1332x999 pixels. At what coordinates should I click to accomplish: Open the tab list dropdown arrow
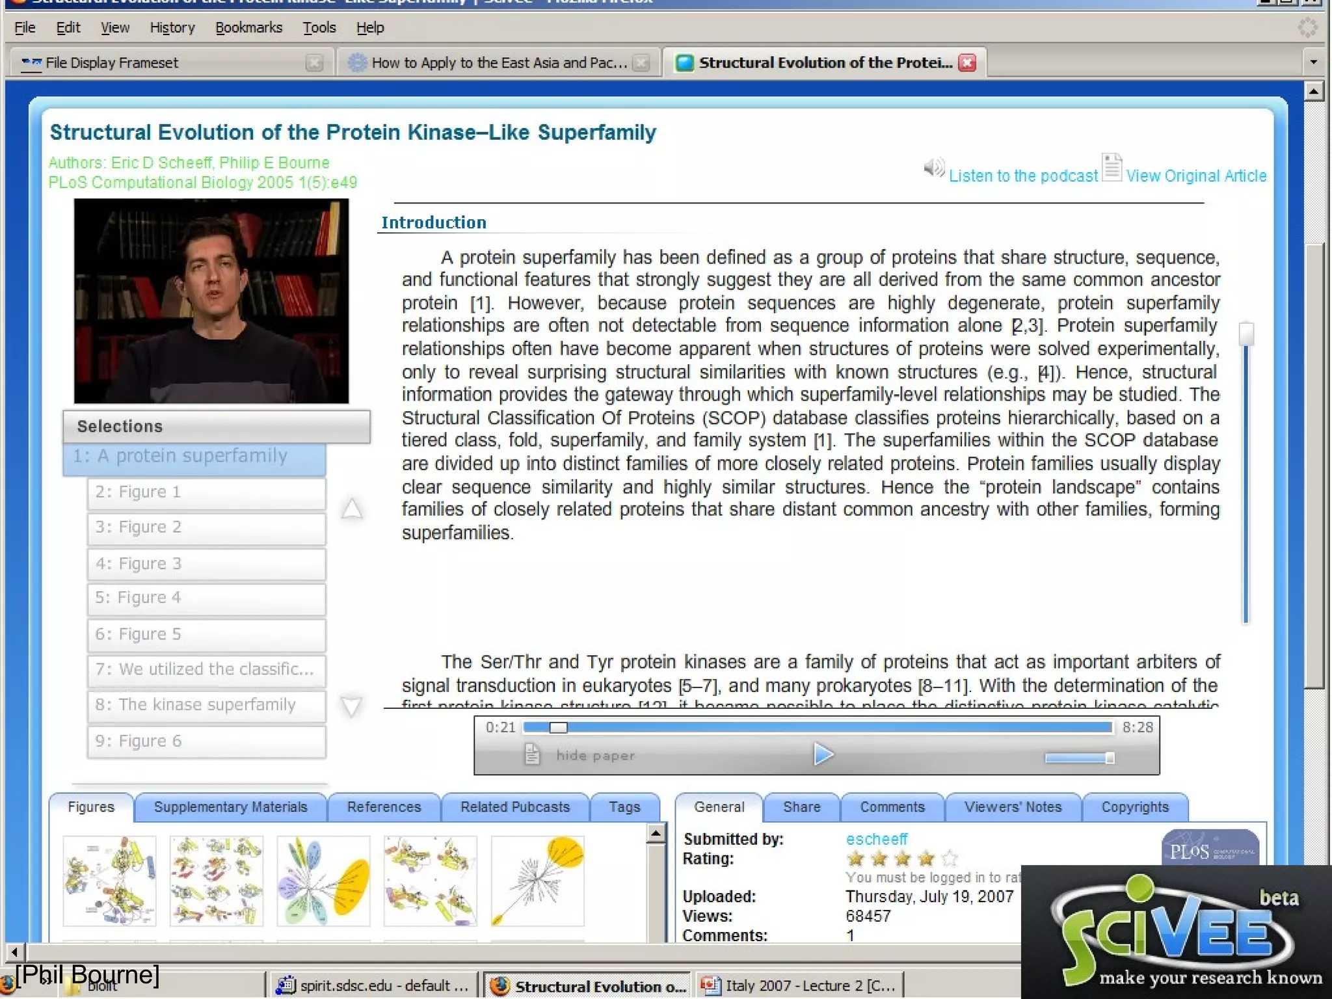(1314, 62)
